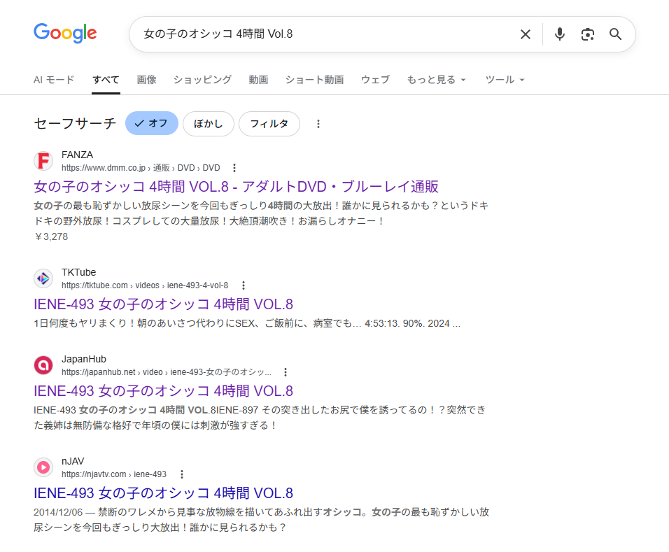Click the nJAV favicon icon
The height and width of the screenshot is (552, 669).
[43, 467]
